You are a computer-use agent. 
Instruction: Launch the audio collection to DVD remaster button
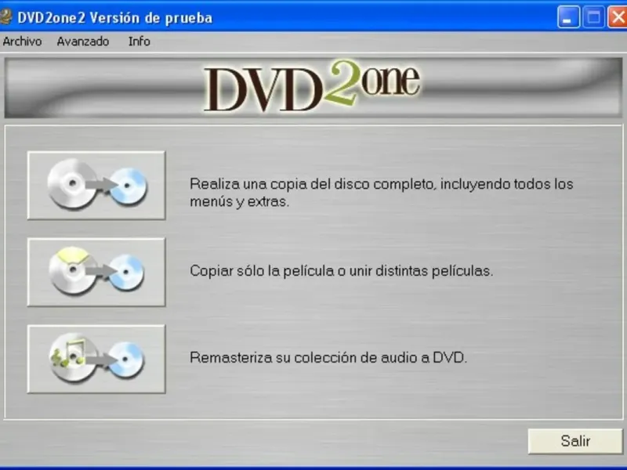(x=96, y=359)
